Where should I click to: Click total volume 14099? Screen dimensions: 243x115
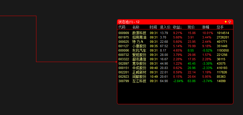coord(221,81)
